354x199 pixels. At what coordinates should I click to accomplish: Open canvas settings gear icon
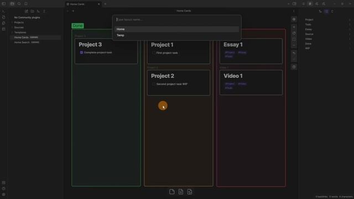pyautogui.click(x=294, y=19)
